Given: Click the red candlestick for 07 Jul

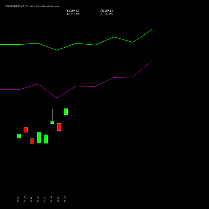Looking at the screenshot, I should point(32,141).
